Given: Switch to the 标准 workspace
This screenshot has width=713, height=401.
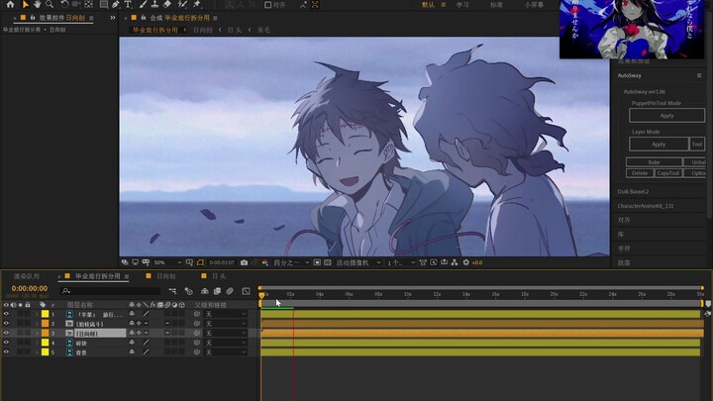Looking at the screenshot, I should tap(496, 5).
